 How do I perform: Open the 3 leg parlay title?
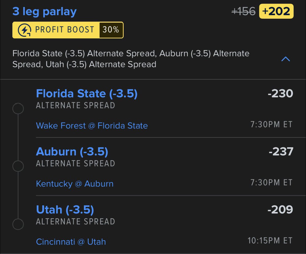(x=44, y=12)
